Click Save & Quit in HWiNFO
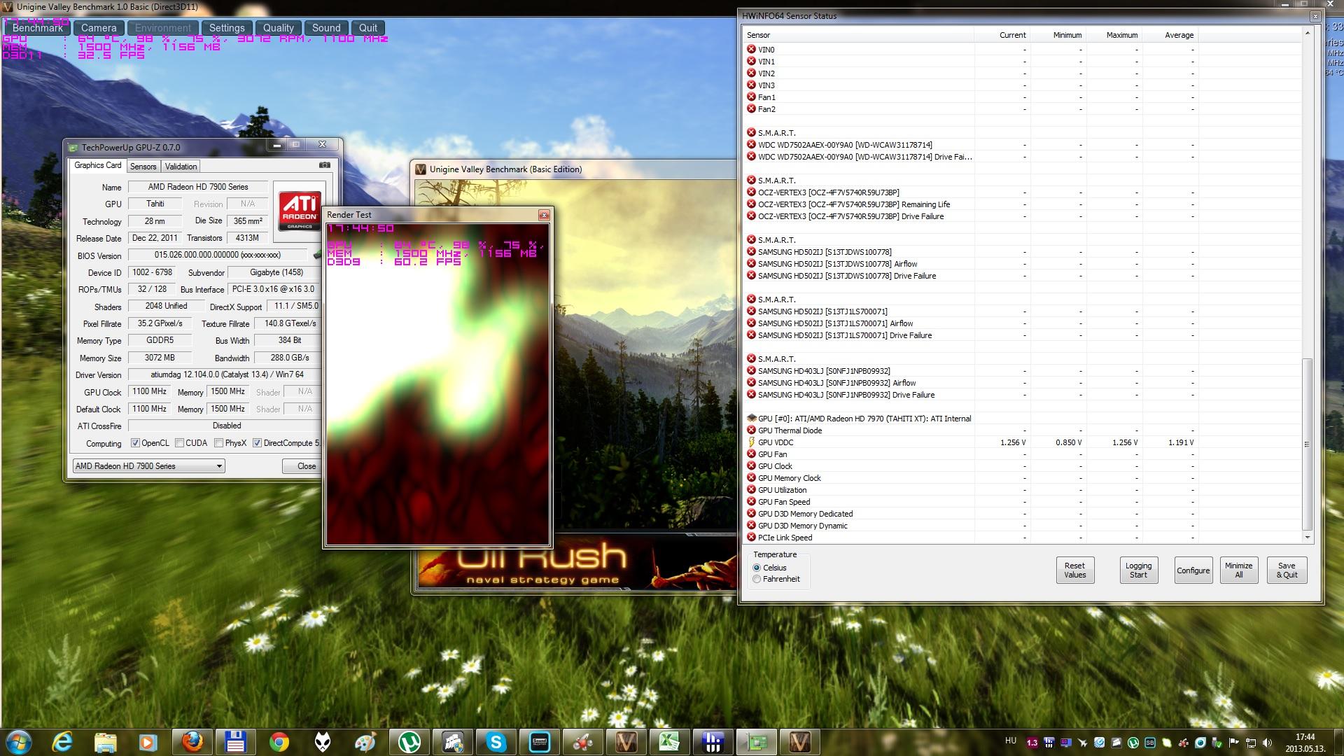 [1287, 570]
